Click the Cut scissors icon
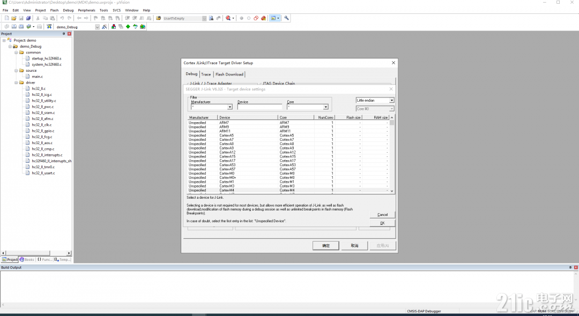The height and width of the screenshot is (316, 579). coord(38,18)
